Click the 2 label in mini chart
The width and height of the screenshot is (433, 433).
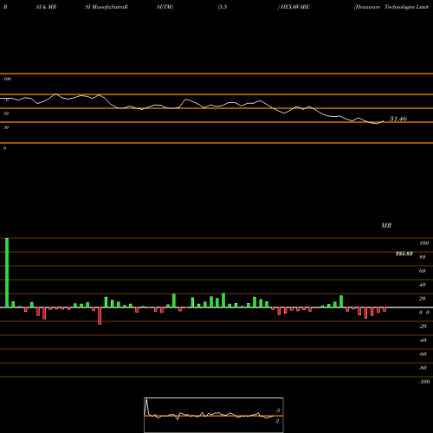277,421
